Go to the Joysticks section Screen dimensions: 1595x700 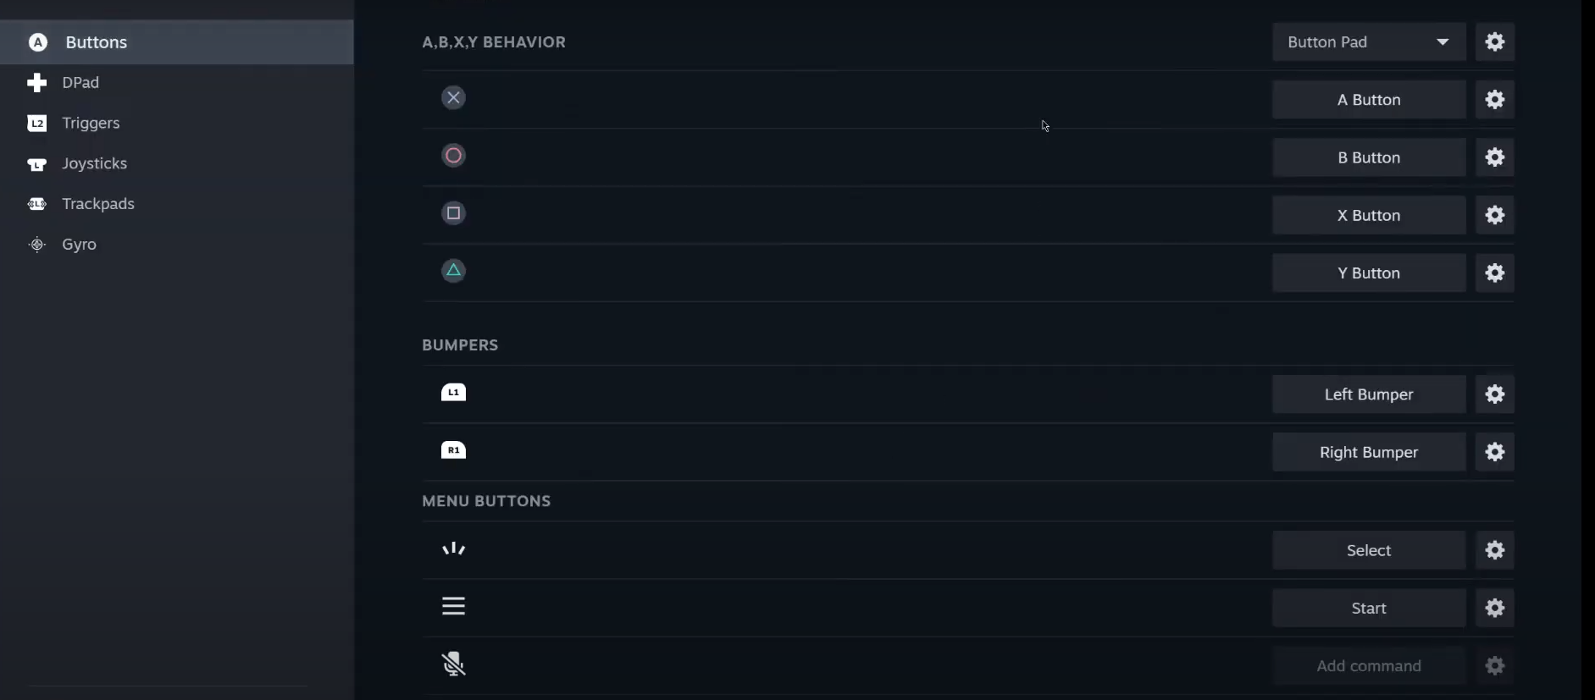coord(94,163)
